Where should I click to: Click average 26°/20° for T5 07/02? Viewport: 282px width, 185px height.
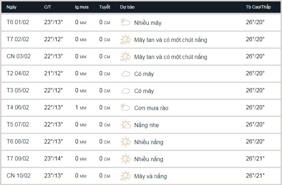(x=255, y=124)
